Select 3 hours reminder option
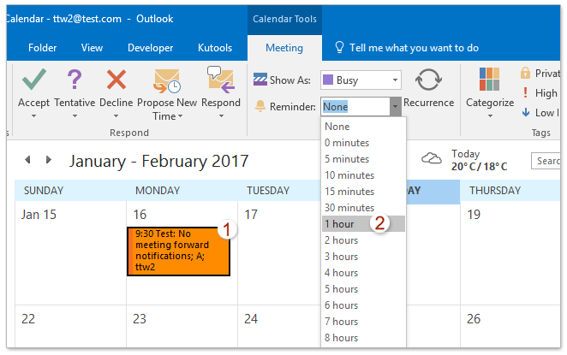The height and width of the screenshot is (355, 567). (363, 257)
